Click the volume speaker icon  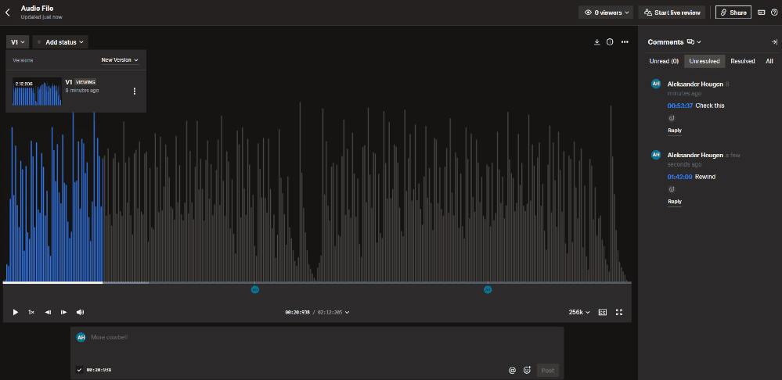coord(80,312)
